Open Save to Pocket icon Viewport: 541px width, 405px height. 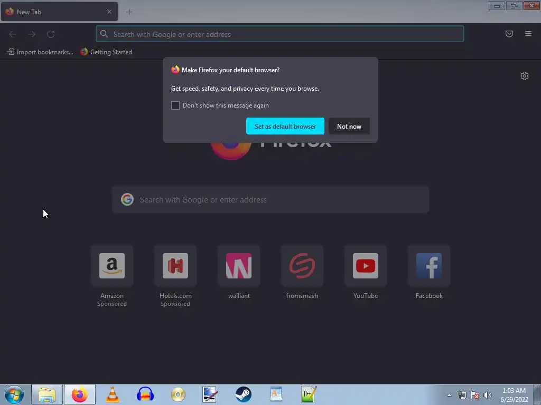[x=509, y=34]
